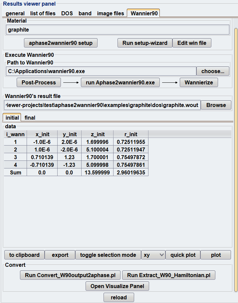238x303 pixels.
Task: Launch the Run setup-wizard button
Action: click(144, 43)
